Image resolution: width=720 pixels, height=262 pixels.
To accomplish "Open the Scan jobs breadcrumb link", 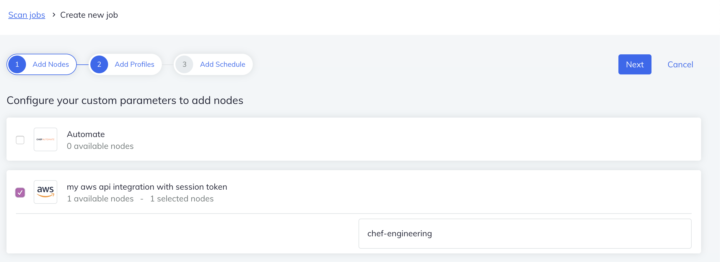I will click(27, 15).
